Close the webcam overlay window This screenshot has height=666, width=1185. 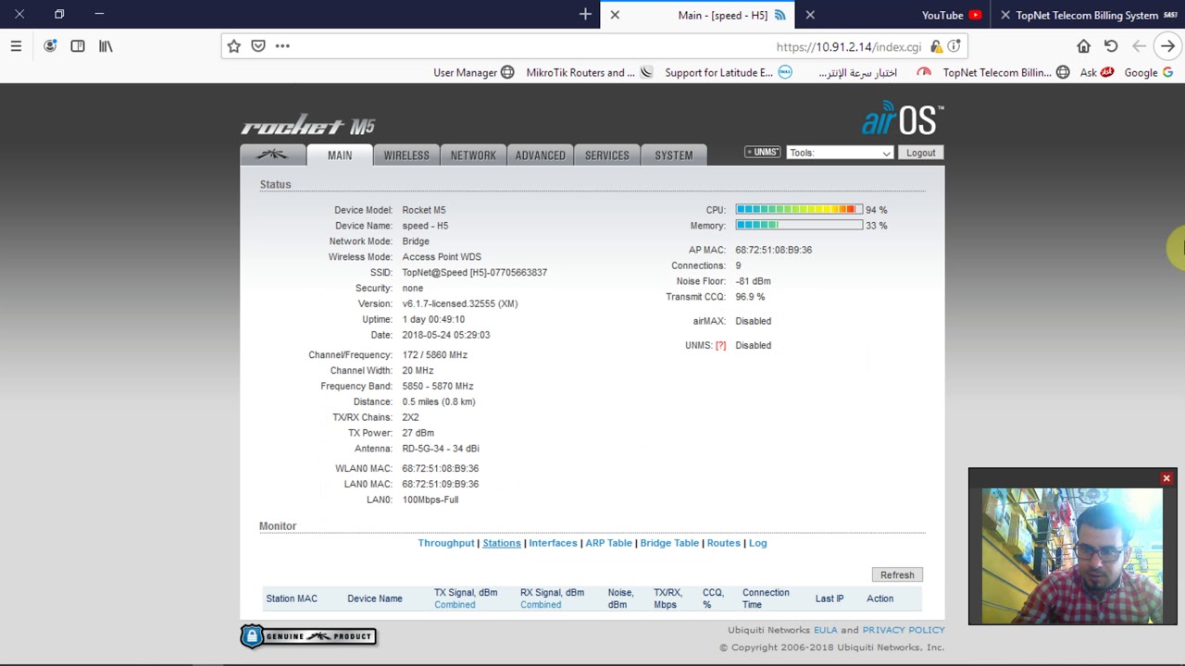(x=1166, y=478)
